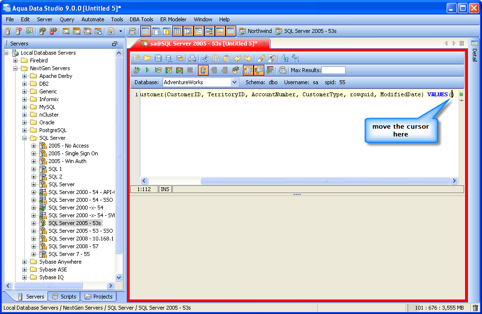482x314 pixels.
Task: Toggle the grid results display icon
Action: pos(248,70)
